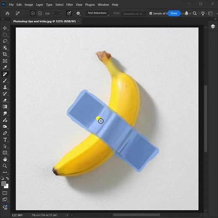Set the foreground color swatch
Image resolution: width=218 pixels, height=218 pixels.
3,183
